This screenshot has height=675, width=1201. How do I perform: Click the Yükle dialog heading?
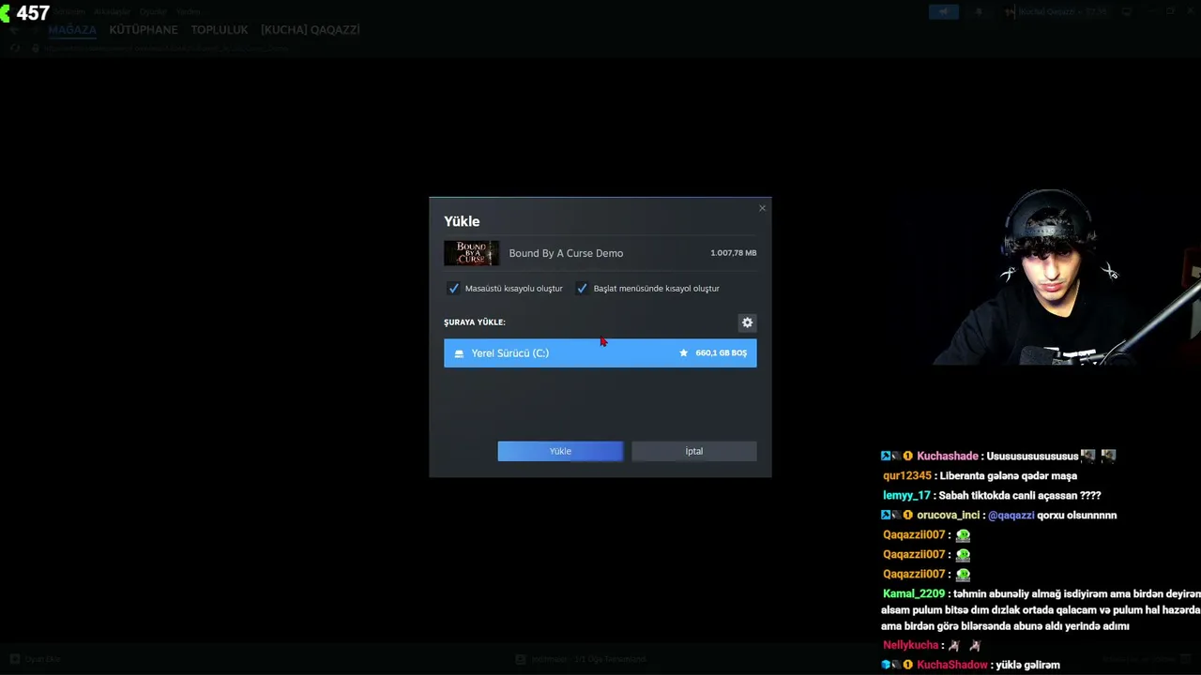point(462,221)
